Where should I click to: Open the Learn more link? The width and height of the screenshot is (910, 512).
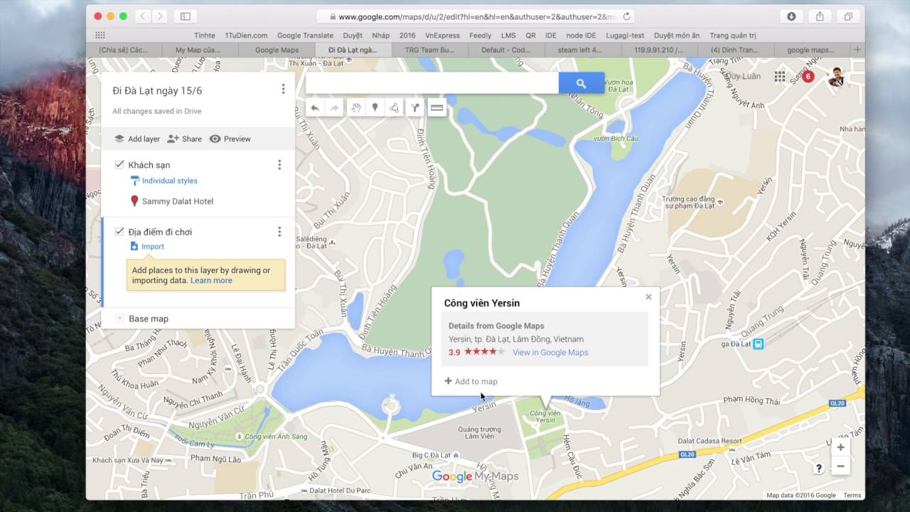pyautogui.click(x=211, y=280)
